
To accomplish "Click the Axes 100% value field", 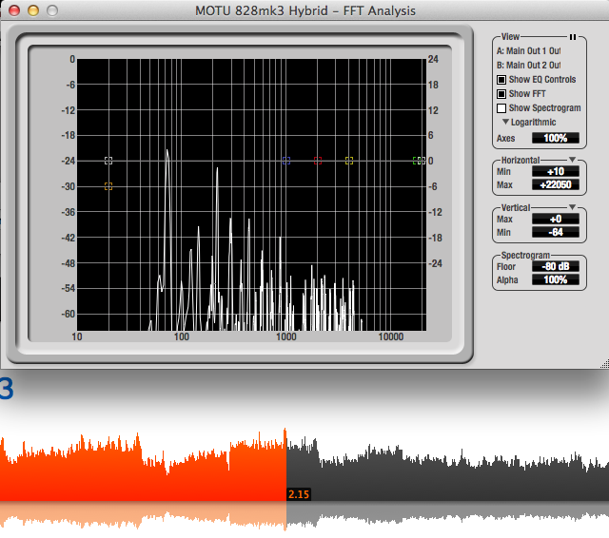I will coord(556,138).
